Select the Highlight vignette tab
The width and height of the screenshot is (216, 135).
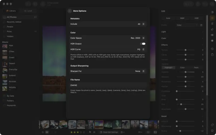[x=168, y=67]
